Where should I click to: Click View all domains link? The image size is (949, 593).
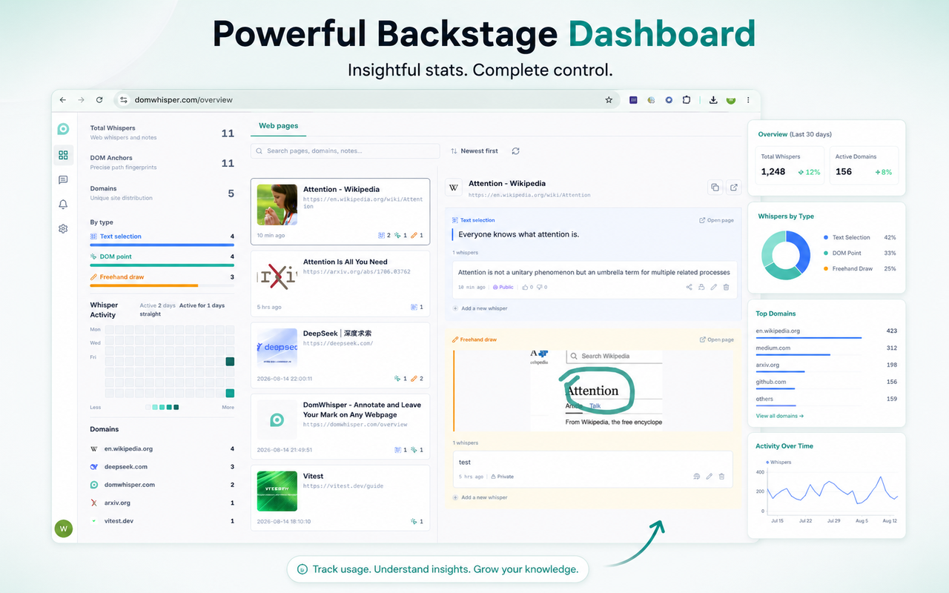780,416
